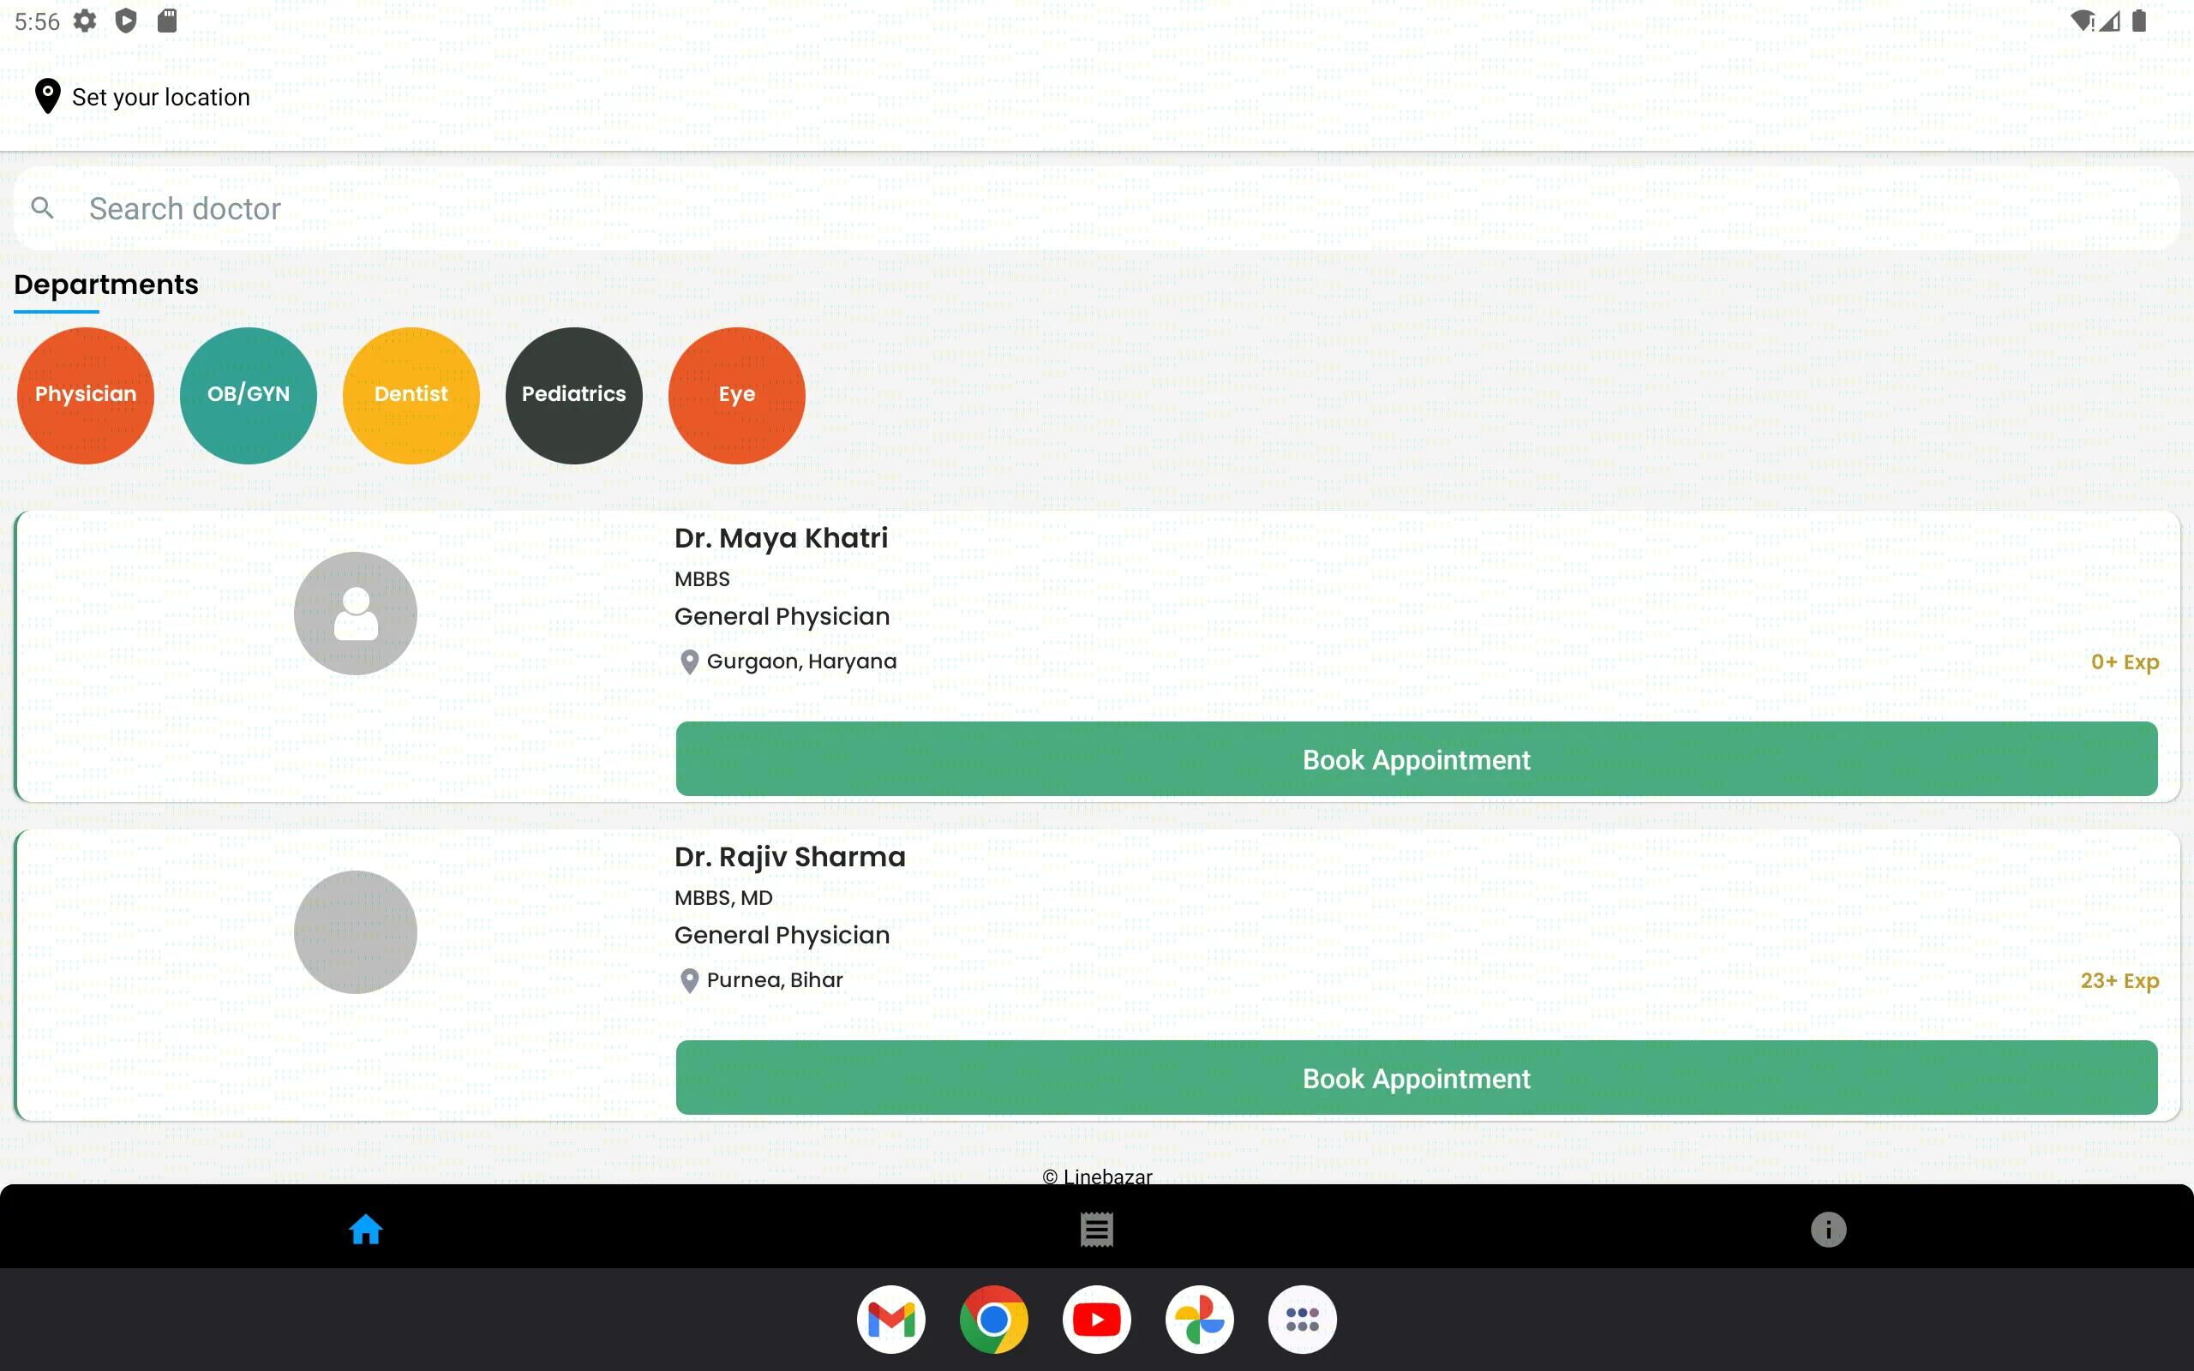
Task: Open the appointments list tab
Action: [1097, 1230]
